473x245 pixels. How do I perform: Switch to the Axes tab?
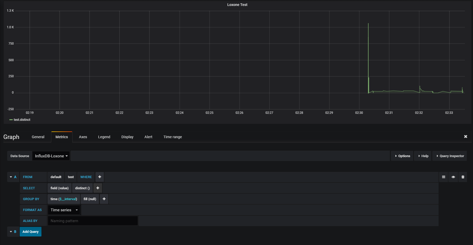click(x=83, y=137)
